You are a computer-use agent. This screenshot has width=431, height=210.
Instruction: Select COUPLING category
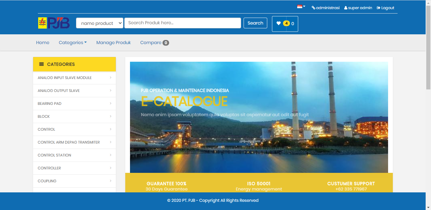click(x=47, y=181)
